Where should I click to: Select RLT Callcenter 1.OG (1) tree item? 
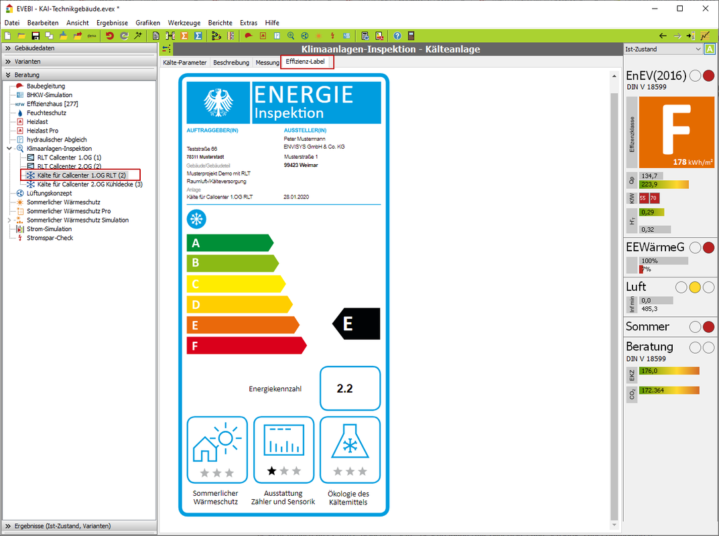(x=69, y=157)
